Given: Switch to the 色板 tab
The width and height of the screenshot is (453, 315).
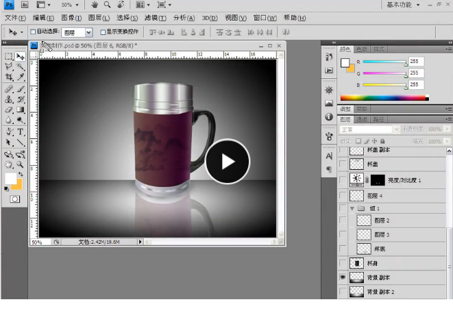Looking at the screenshot, I should (361, 49).
